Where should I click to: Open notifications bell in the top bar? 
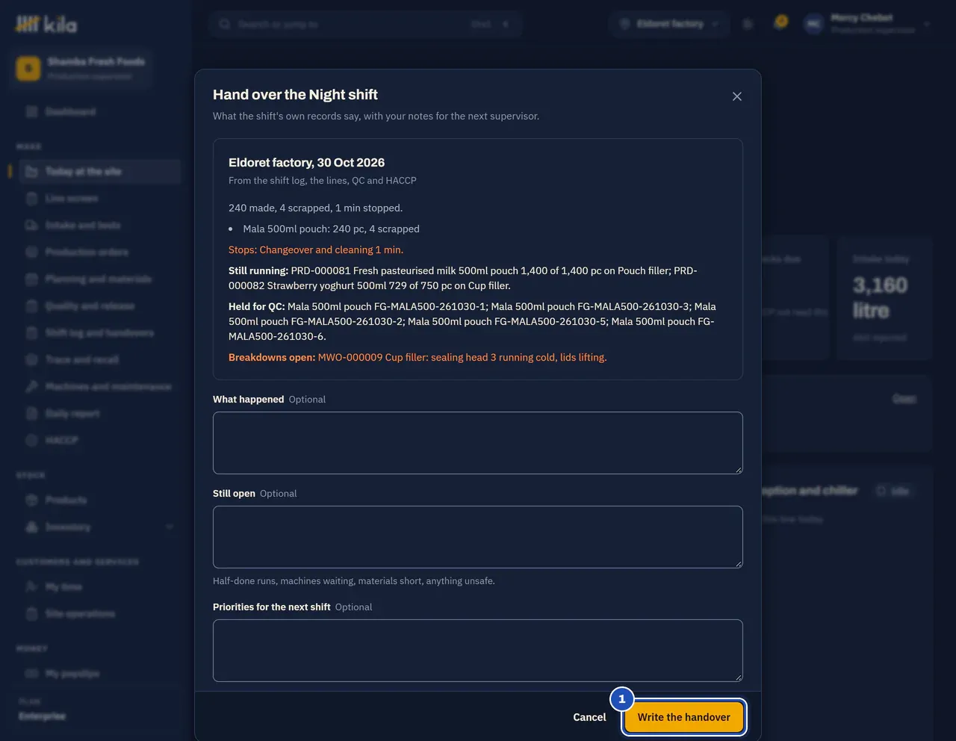781,22
